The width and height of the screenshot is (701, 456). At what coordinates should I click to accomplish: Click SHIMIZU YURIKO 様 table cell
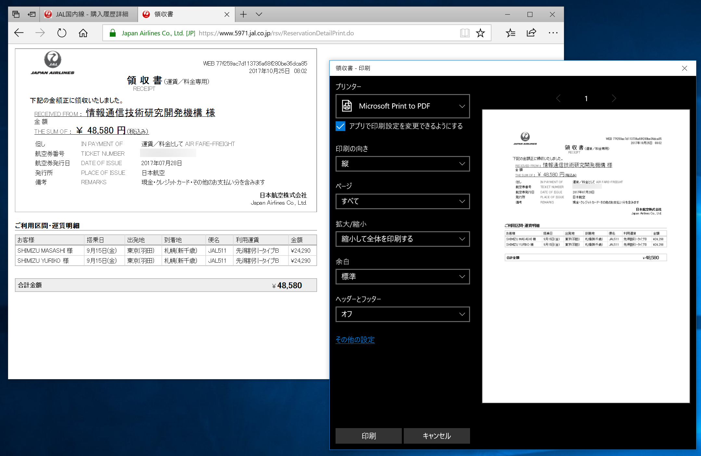click(50, 261)
